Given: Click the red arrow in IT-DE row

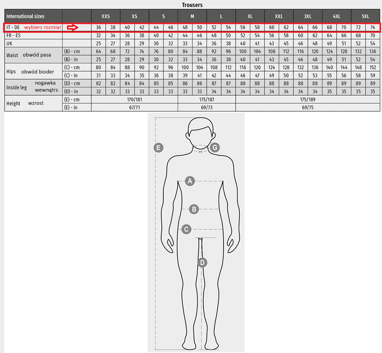Looking at the screenshot, I should pyautogui.click(x=73, y=28).
